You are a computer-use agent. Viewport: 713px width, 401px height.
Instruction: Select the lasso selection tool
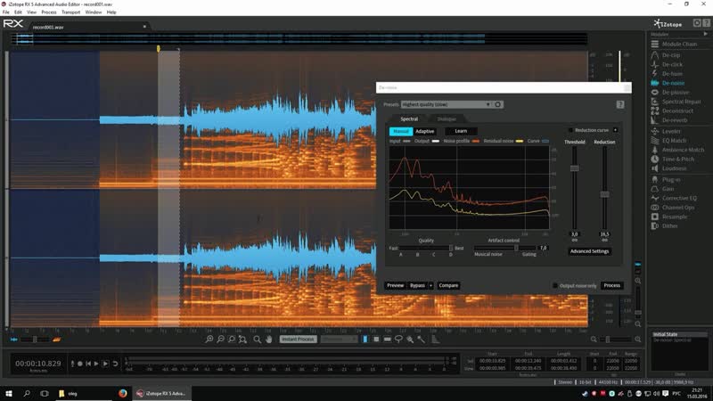pos(398,340)
